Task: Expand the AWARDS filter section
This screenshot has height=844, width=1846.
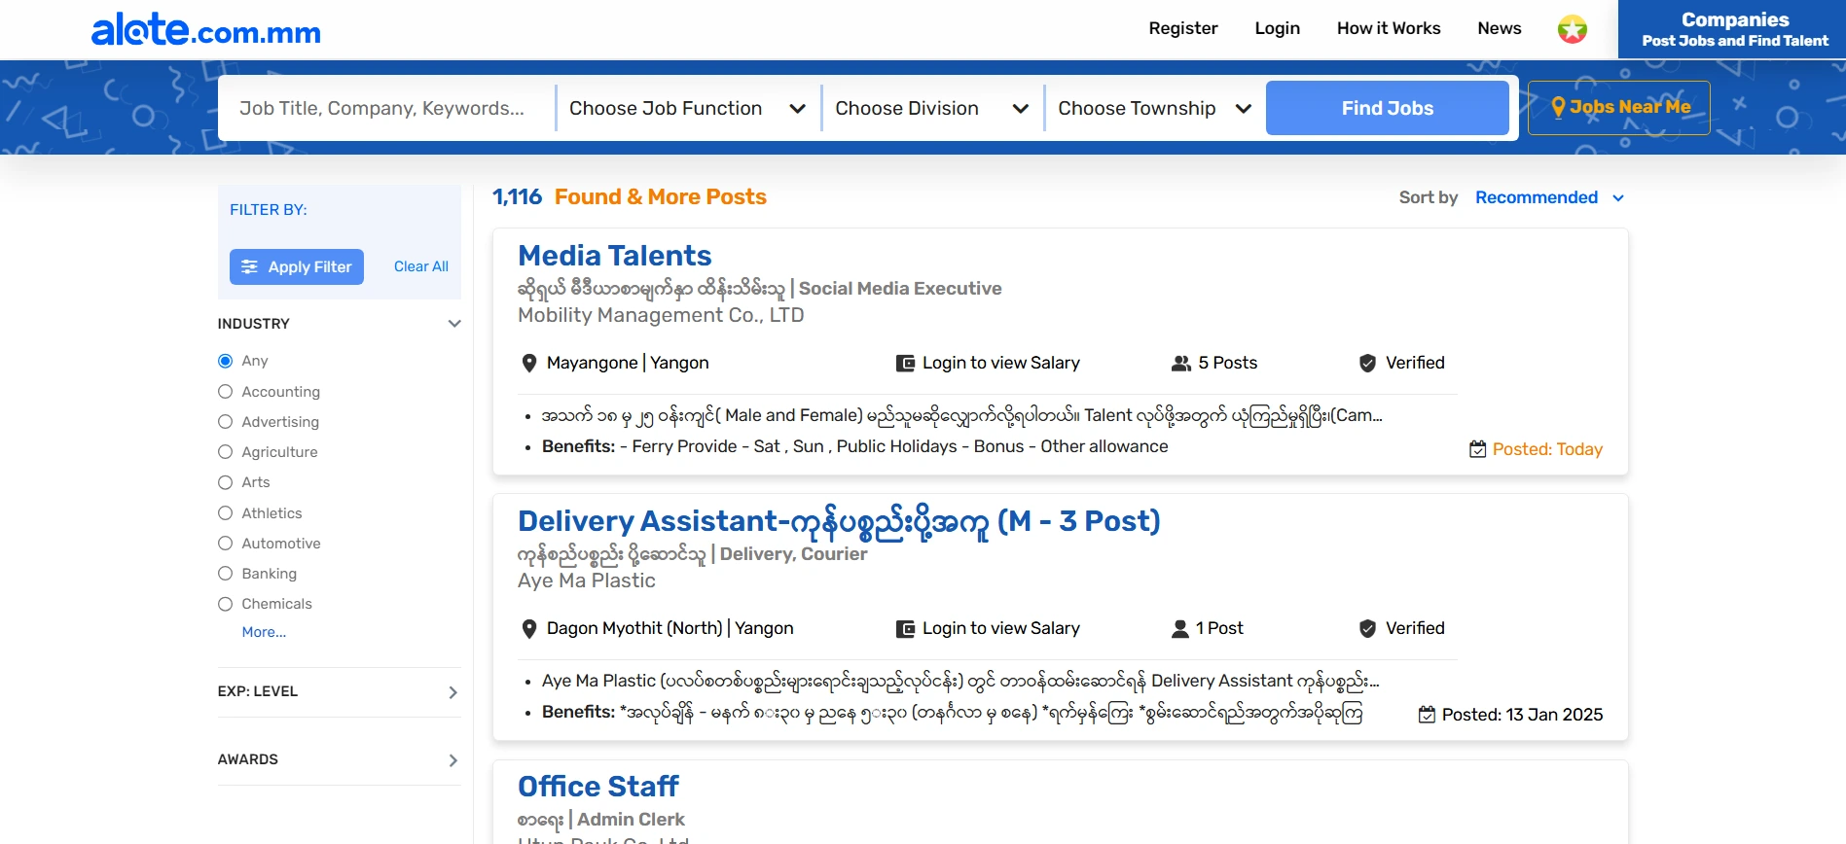Action: (339, 759)
